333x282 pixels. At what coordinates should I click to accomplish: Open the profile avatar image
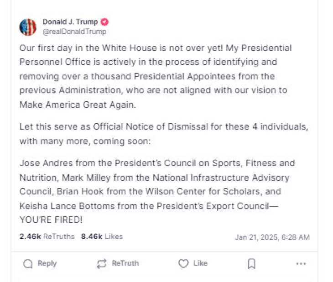point(28,27)
